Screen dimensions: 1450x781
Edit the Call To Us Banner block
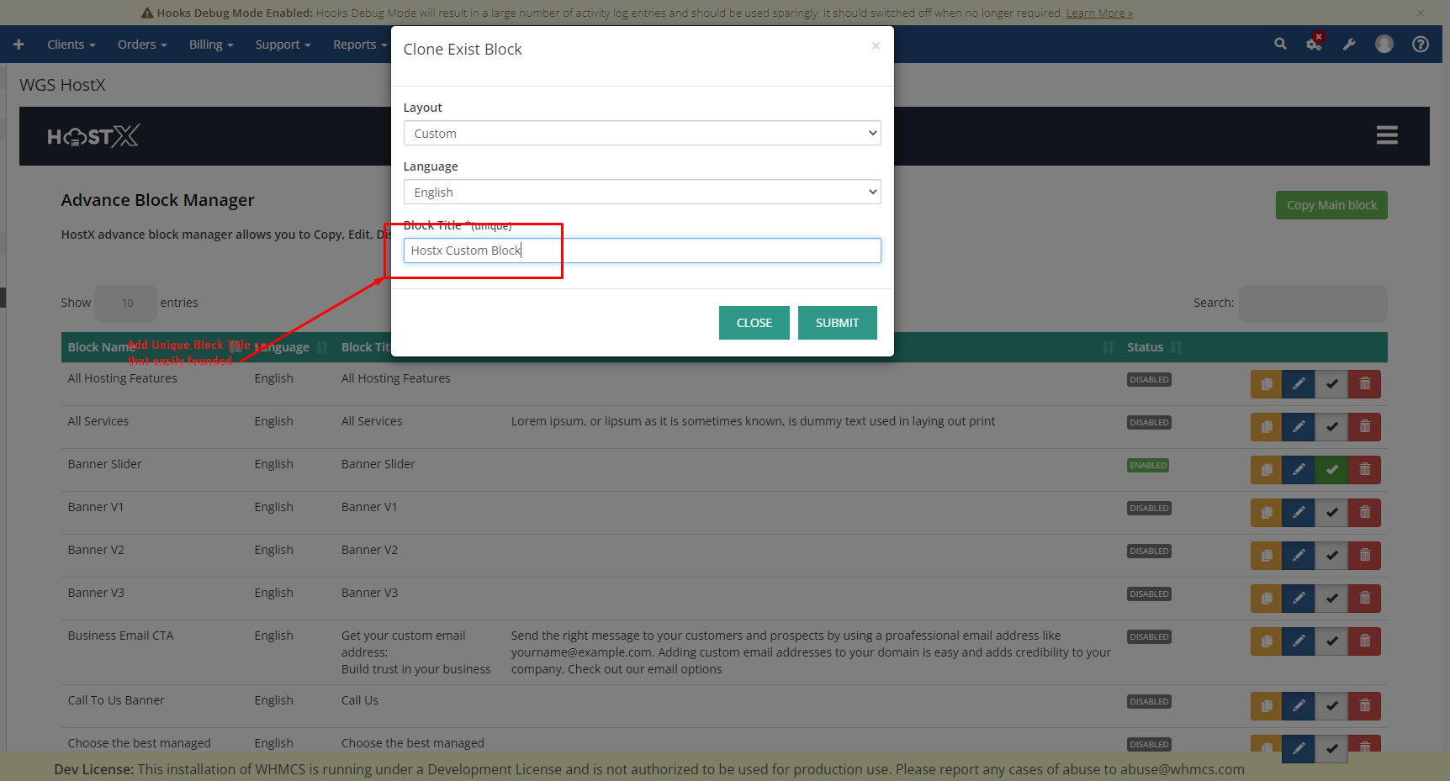[1299, 706]
